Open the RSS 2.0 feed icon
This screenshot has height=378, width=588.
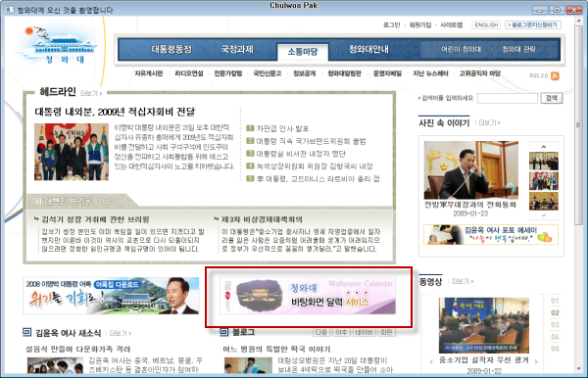pyautogui.click(x=555, y=76)
